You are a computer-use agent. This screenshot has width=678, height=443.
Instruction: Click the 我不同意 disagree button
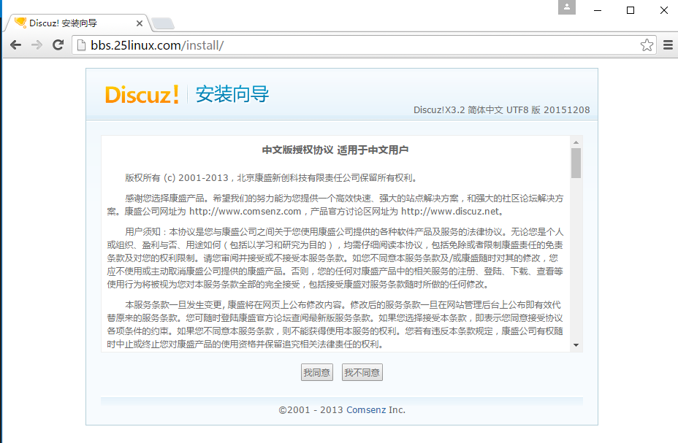point(362,372)
